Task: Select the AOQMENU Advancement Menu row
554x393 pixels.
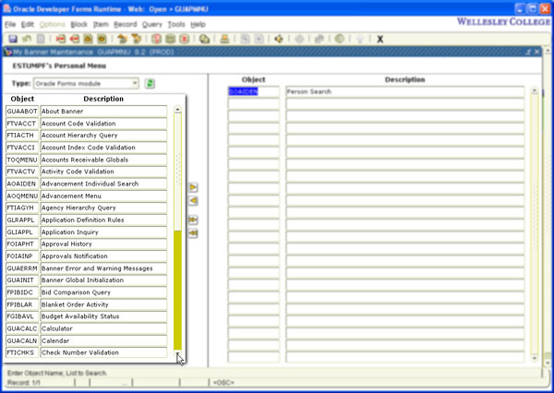Action: pos(86,196)
